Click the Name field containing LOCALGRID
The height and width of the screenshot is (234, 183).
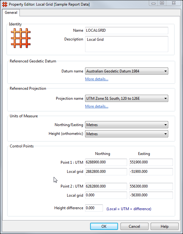pos(126,30)
